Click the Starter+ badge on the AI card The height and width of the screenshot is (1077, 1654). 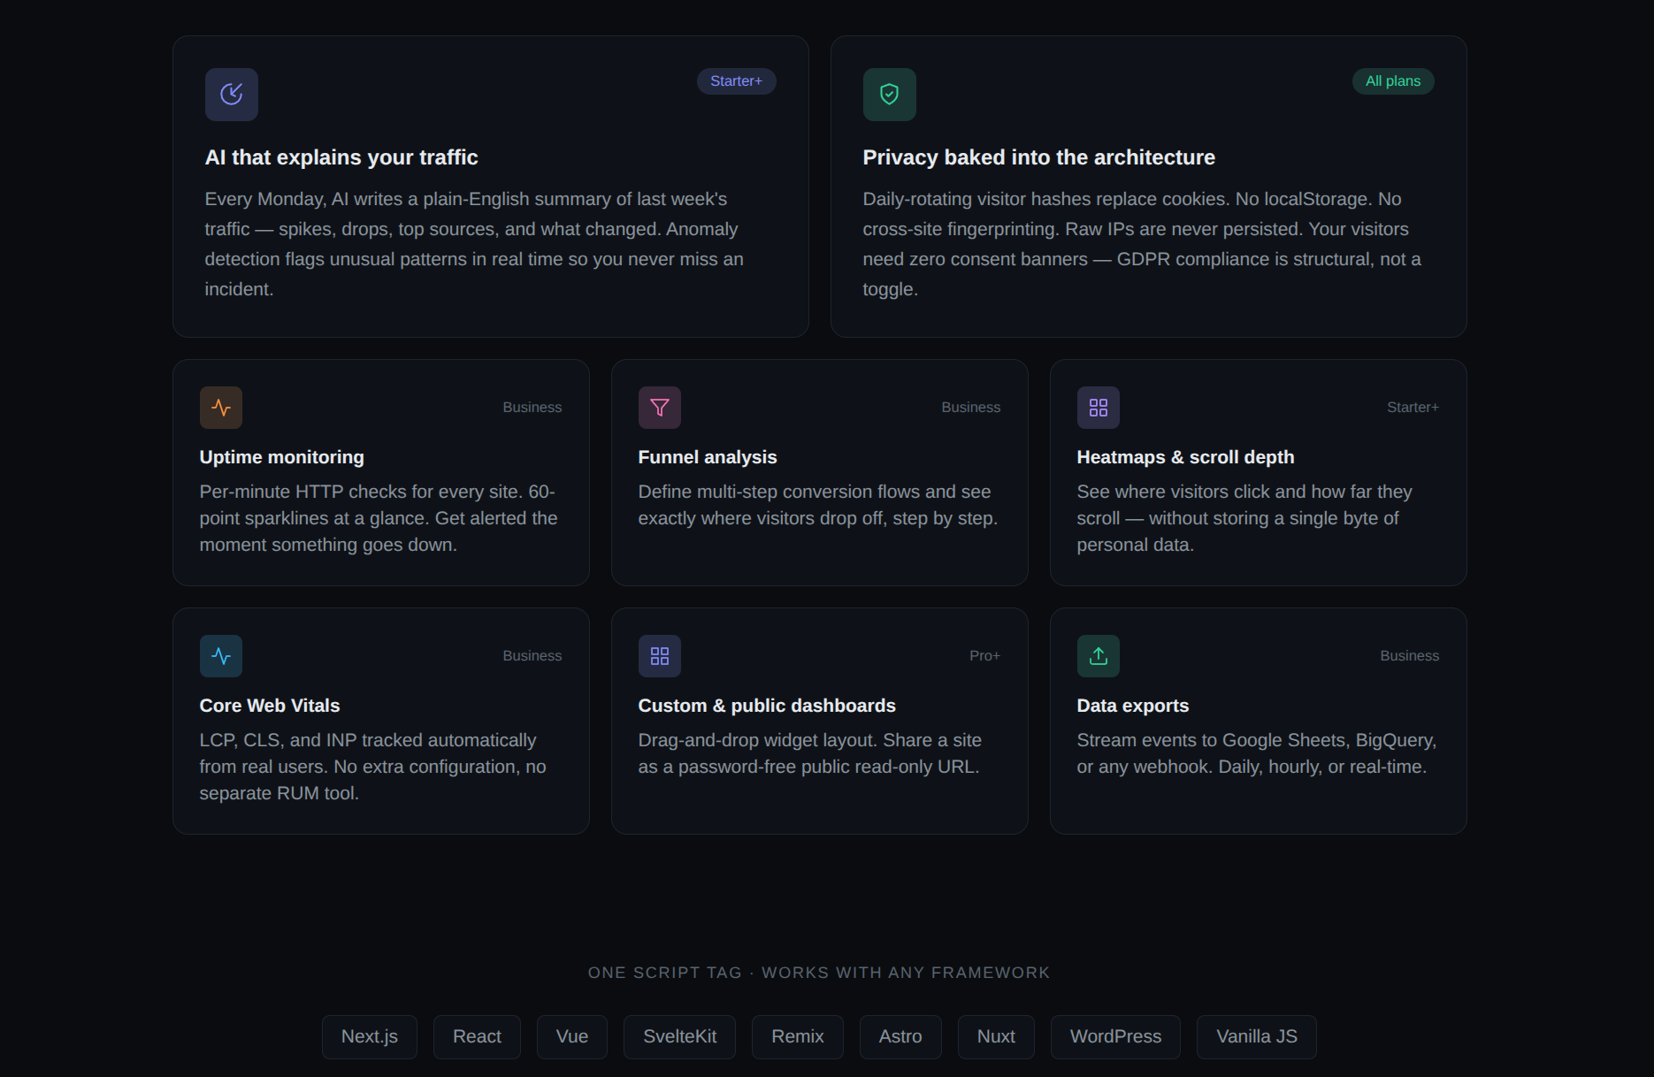(737, 81)
